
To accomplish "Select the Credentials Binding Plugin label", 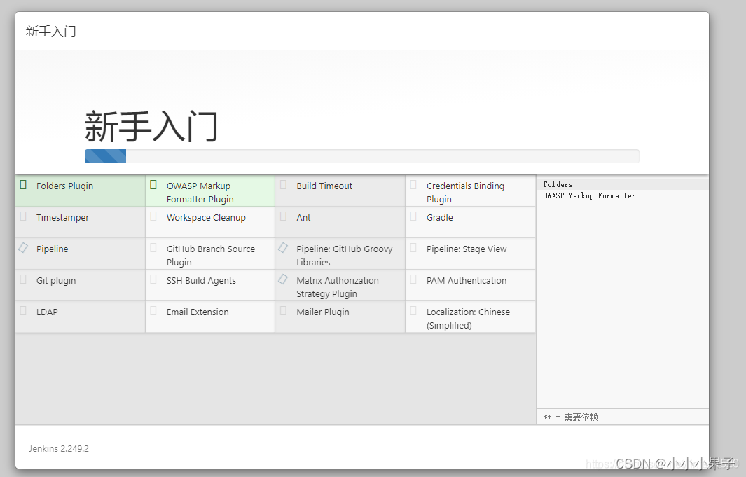I will point(465,193).
